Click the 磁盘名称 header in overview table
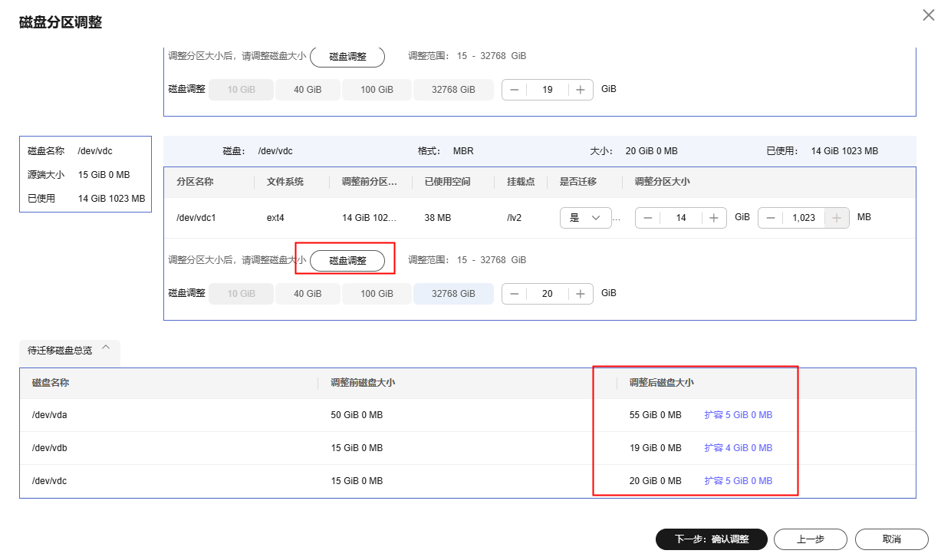 (x=51, y=382)
